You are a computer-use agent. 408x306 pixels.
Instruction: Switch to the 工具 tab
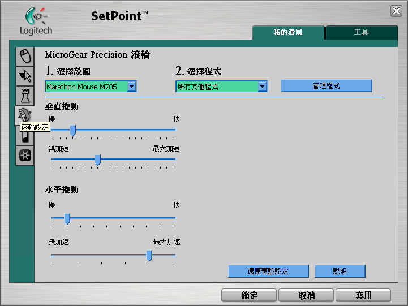(x=362, y=32)
